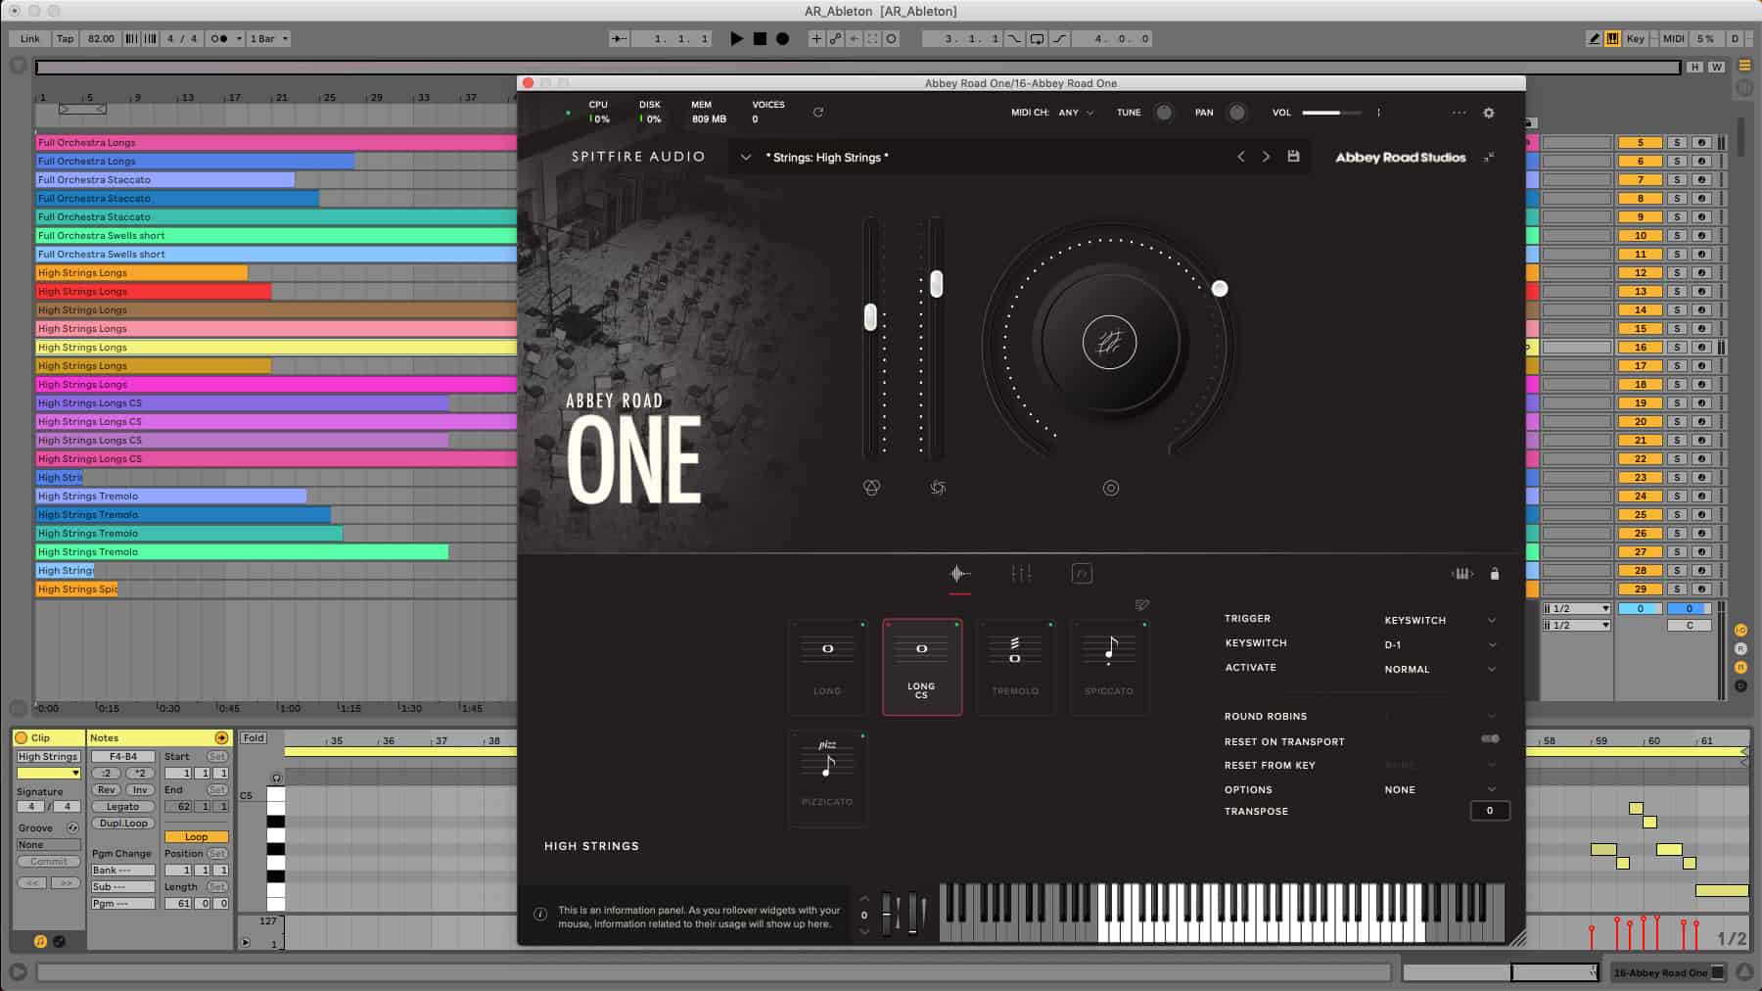
Task: Expand the Options None dropdown
Action: pyautogui.click(x=1440, y=789)
